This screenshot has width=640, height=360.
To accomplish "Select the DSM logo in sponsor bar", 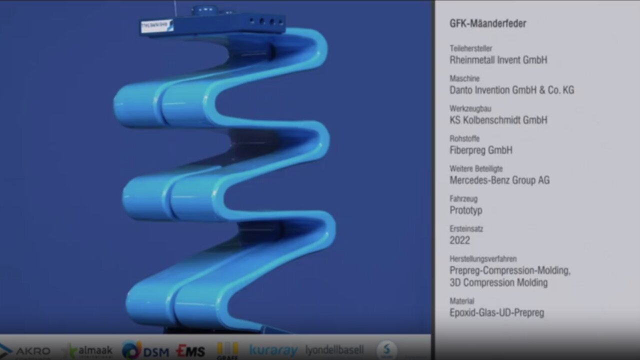I will pyautogui.click(x=145, y=351).
